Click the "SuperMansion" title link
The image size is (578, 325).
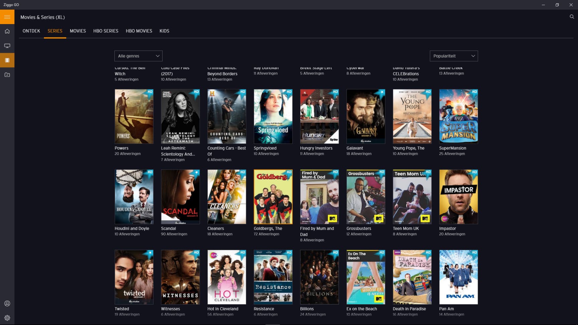(453, 148)
